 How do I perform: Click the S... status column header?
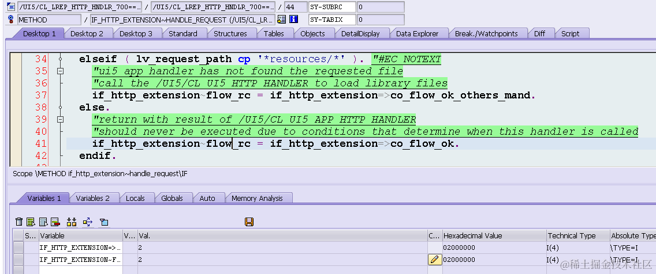pyautogui.click(x=31, y=235)
